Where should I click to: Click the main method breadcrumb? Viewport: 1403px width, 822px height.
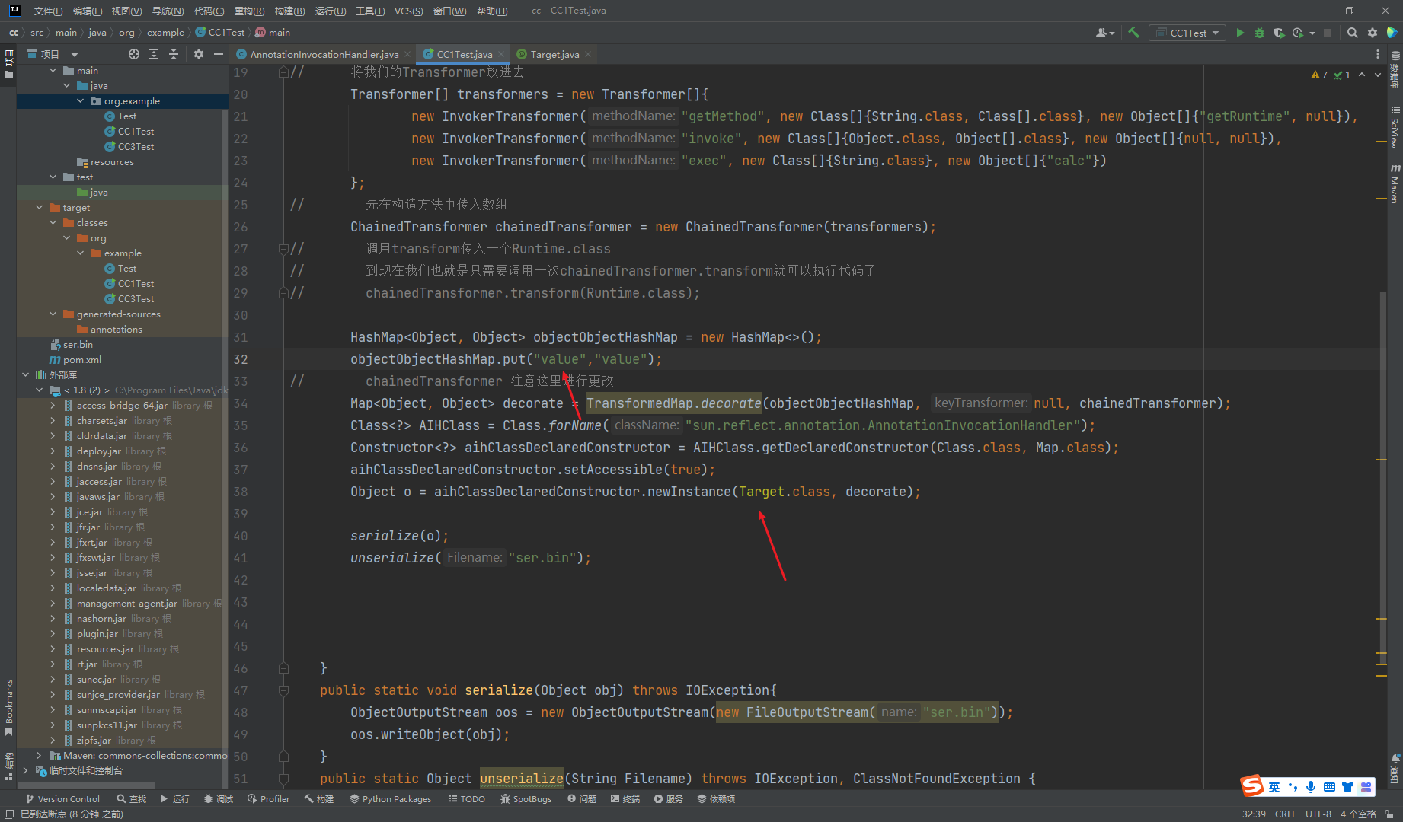coord(273,33)
